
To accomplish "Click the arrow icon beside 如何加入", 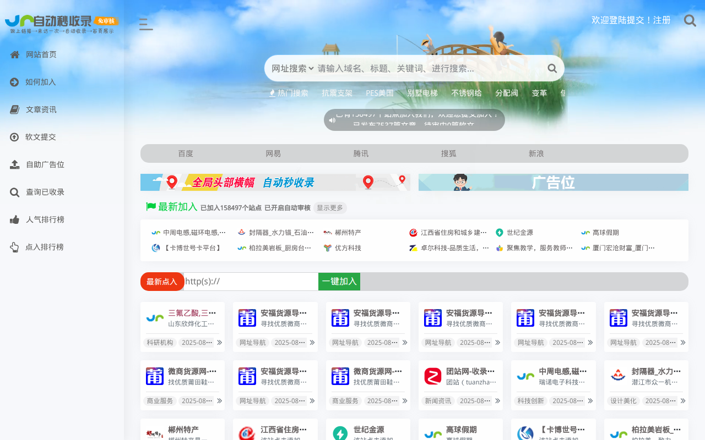I will (x=14, y=82).
